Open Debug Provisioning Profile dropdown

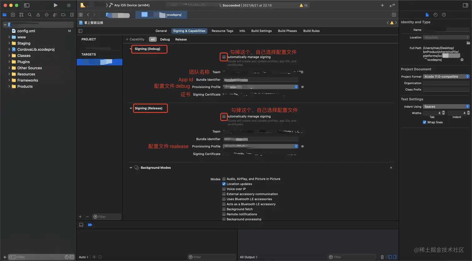pos(261,87)
